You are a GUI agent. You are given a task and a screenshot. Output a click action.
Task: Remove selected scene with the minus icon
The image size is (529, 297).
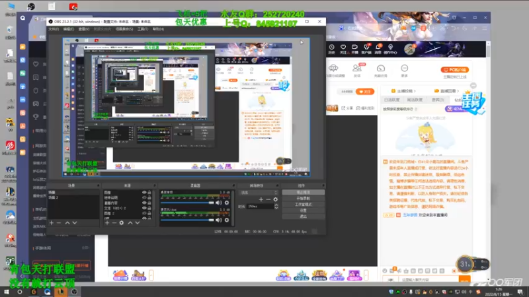pos(59,223)
